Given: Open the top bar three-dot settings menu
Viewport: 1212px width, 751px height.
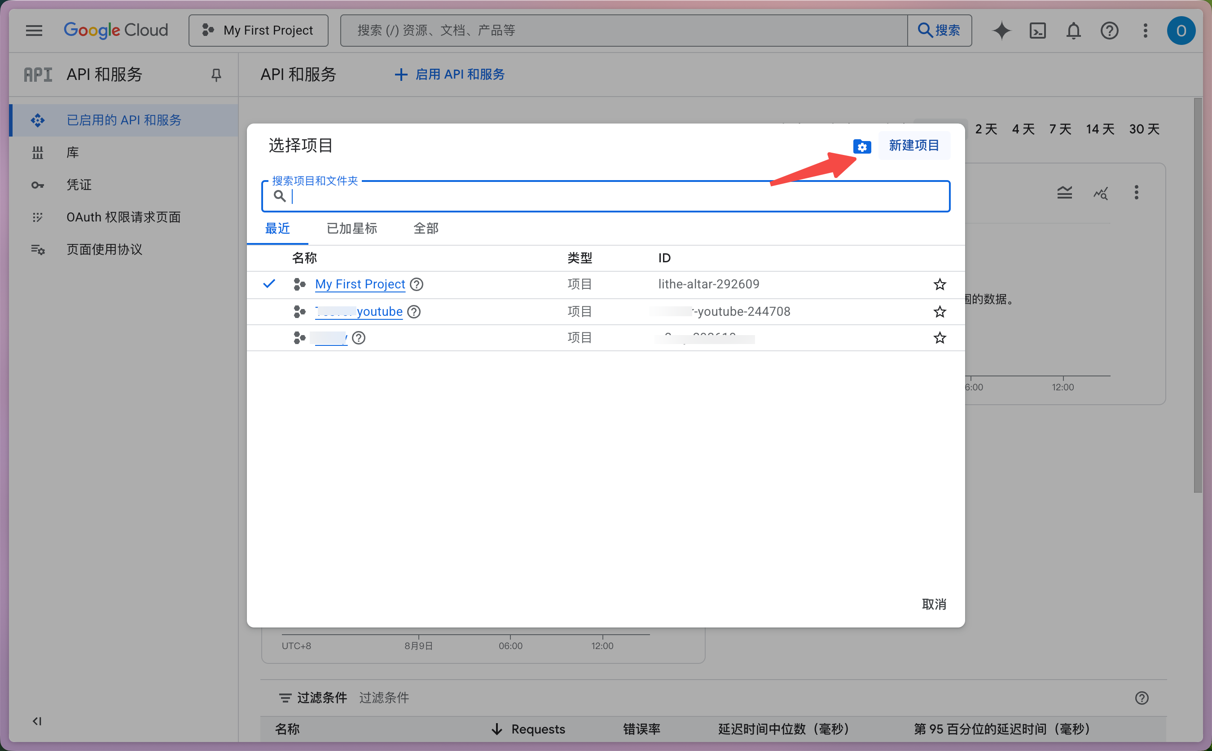Looking at the screenshot, I should pos(1145,31).
